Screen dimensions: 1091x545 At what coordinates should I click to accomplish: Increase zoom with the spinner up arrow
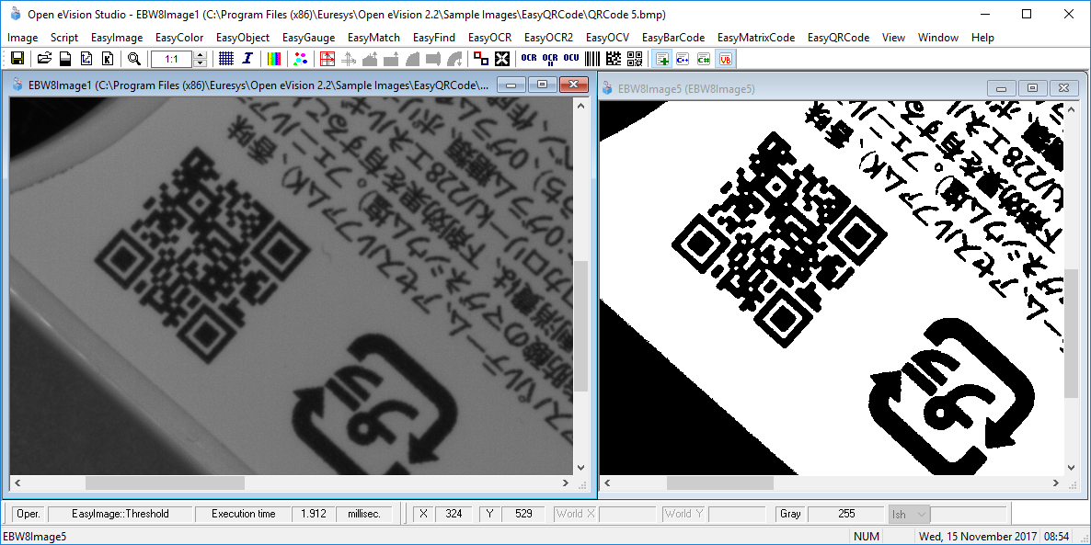click(201, 56)
